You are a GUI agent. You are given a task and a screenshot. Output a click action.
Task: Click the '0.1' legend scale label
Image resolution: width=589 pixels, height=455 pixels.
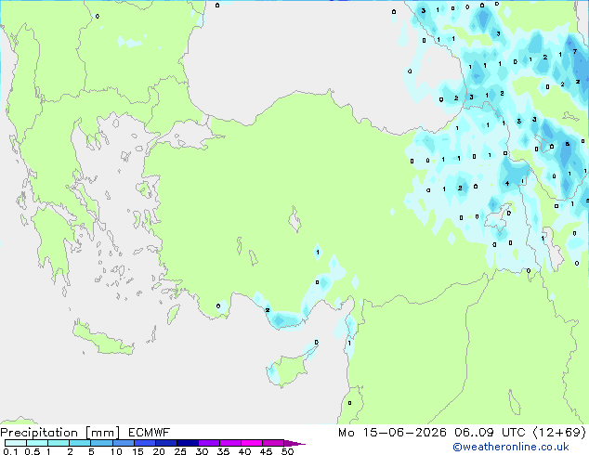[x=10, y=451]
